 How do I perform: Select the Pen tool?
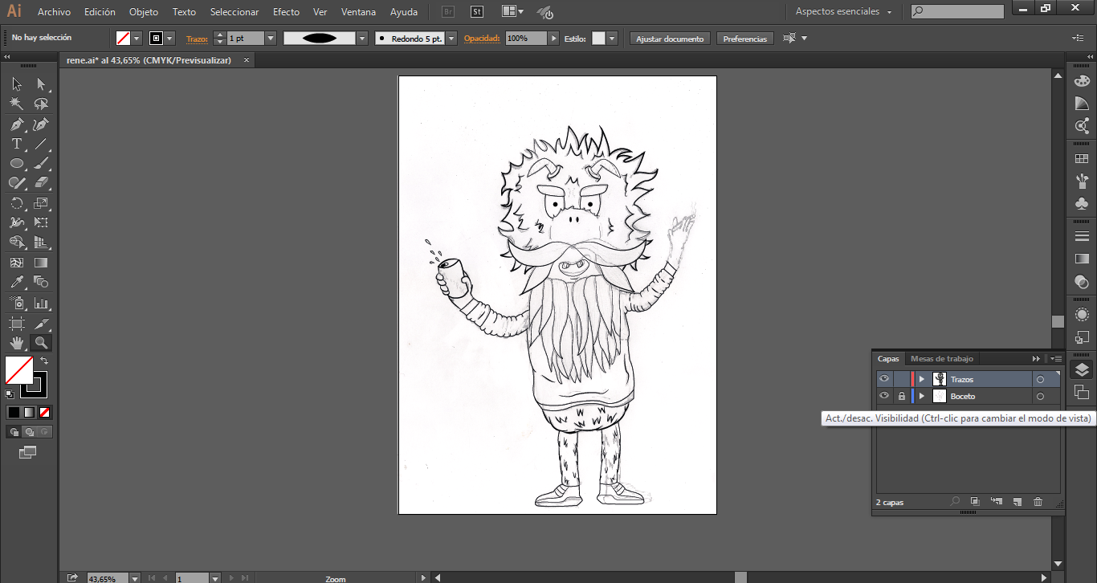tap(16, 124)
